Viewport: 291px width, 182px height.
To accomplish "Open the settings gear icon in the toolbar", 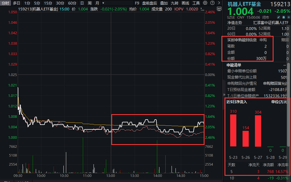I will (206, 3).
